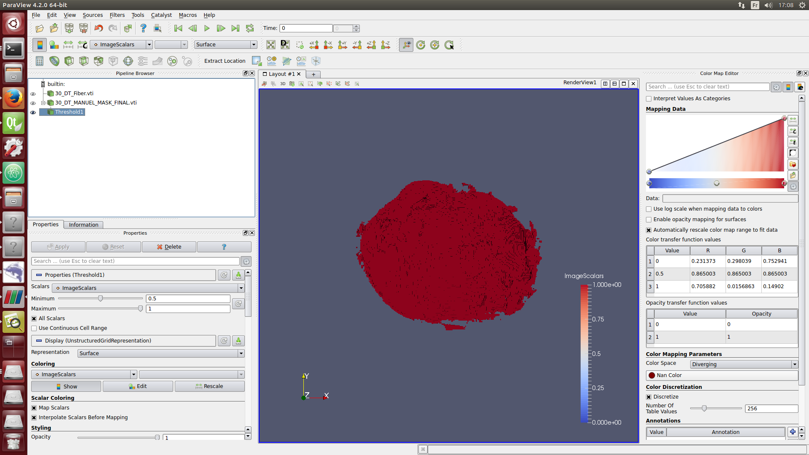Image resolution: width=809 pixels, height=455 pixels.
Task: Open the File menu
Action: tap(36, 15)
